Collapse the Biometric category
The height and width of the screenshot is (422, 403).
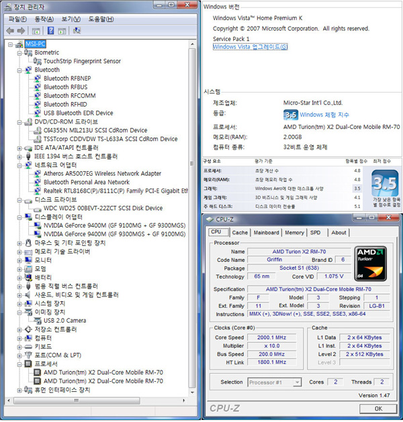19,53
